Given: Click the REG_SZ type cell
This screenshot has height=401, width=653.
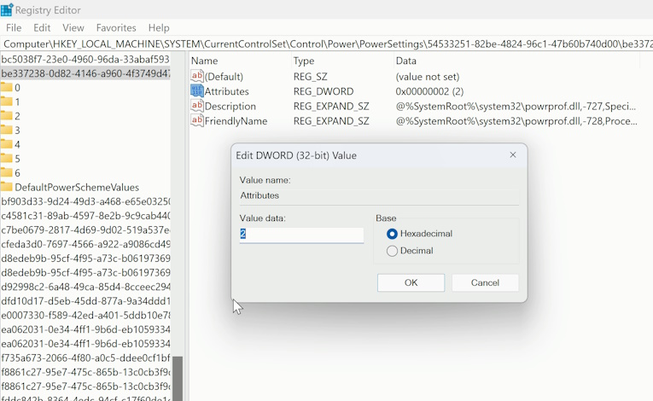Looking at the screenshot, I should click(310, 77).
